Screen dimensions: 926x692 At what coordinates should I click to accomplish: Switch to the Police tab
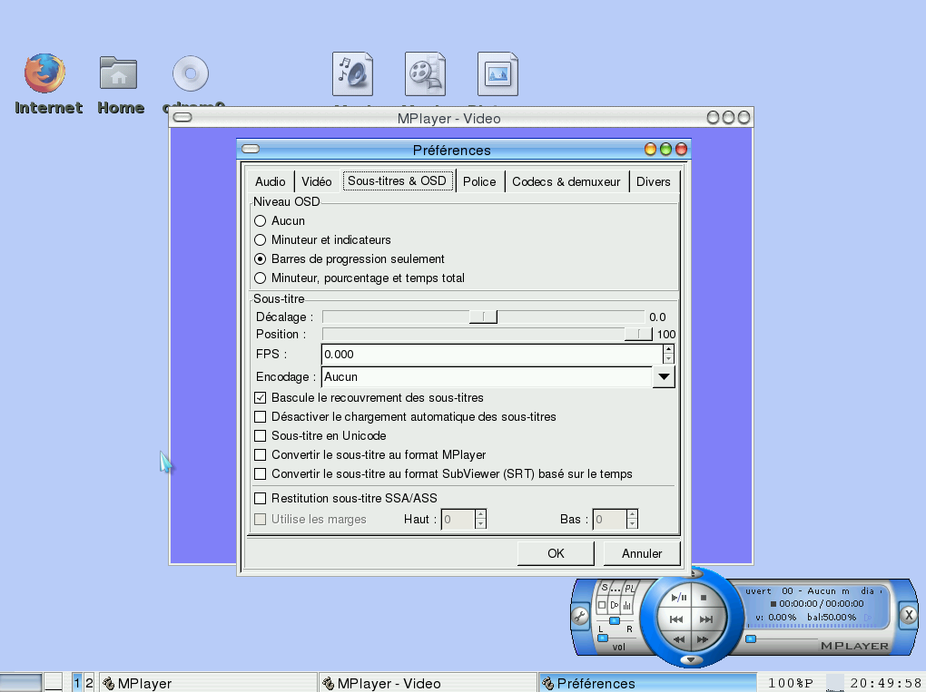[x=479, y=181]
